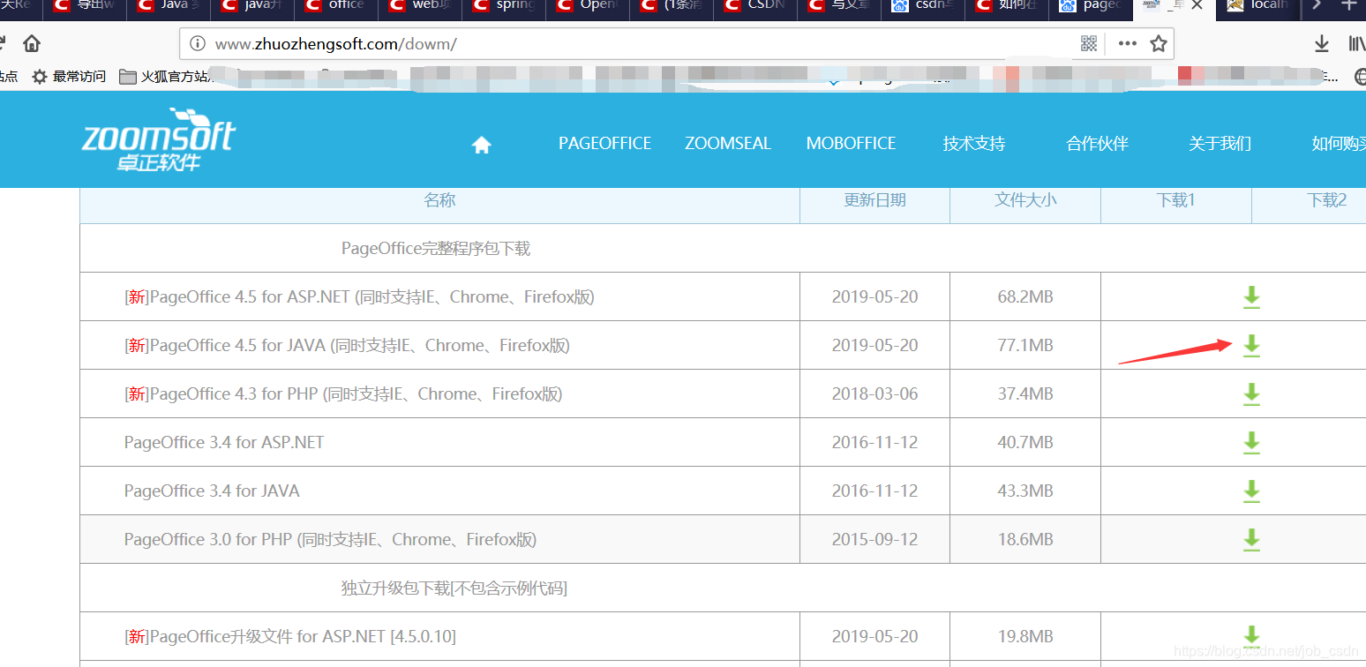Open 火狐官方站点 bookmarks folder
The width and height of the screenshot is (1366, 667).
(167, 77)
